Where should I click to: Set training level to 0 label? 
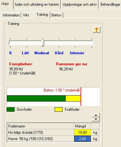click(x=10, y=53)
